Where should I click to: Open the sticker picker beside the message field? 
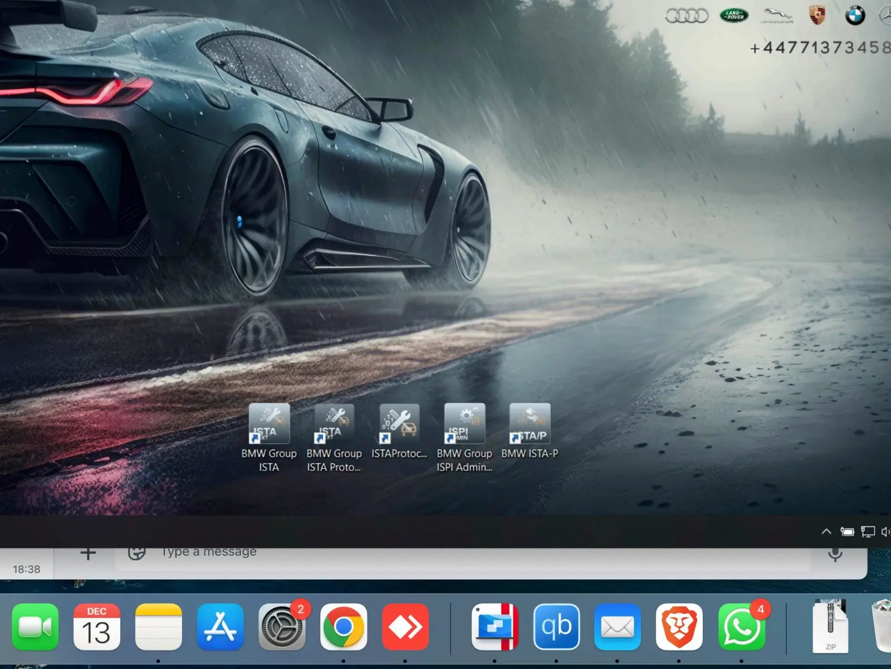[136, 553]
